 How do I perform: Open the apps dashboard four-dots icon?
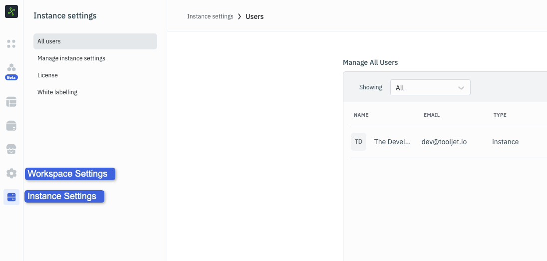11,44
